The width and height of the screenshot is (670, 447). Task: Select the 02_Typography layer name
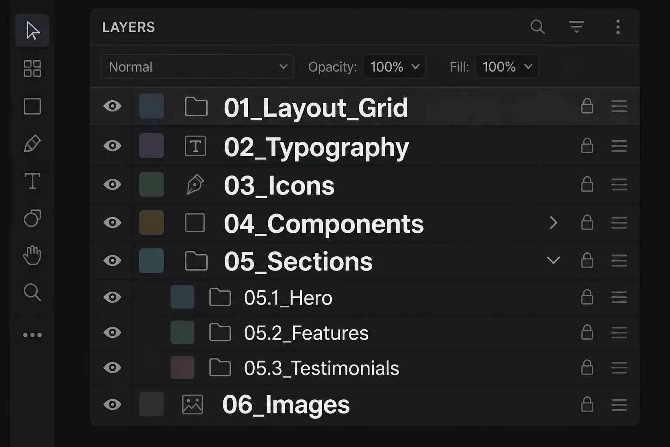tap(316, 148)
